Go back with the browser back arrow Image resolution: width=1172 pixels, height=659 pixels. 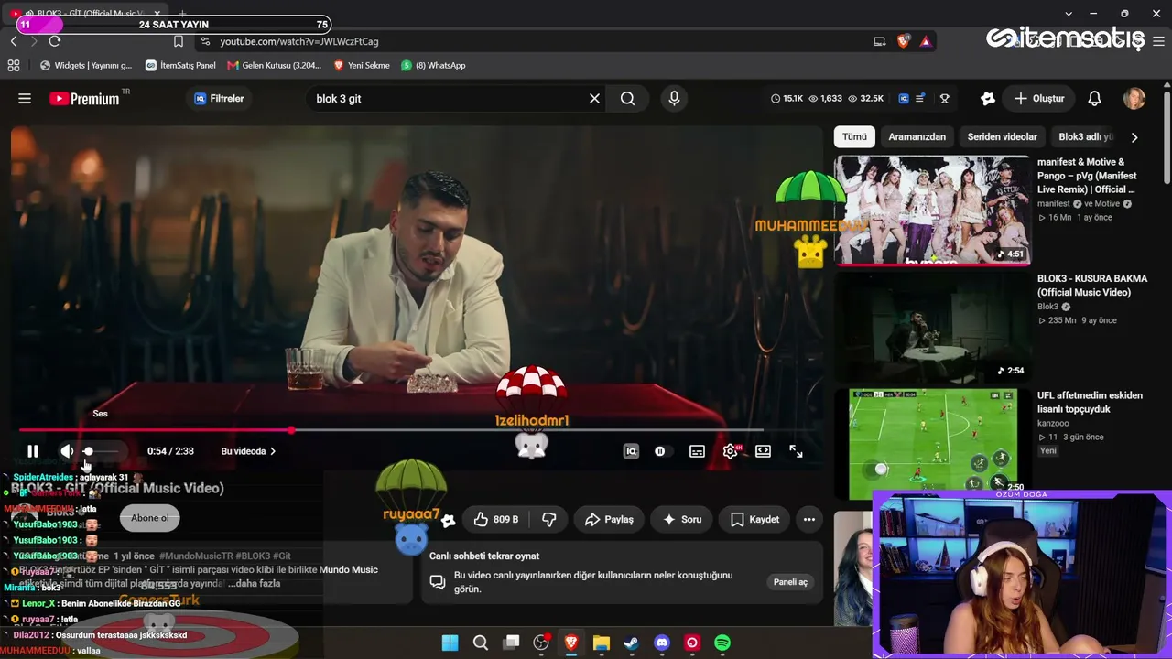14,41
